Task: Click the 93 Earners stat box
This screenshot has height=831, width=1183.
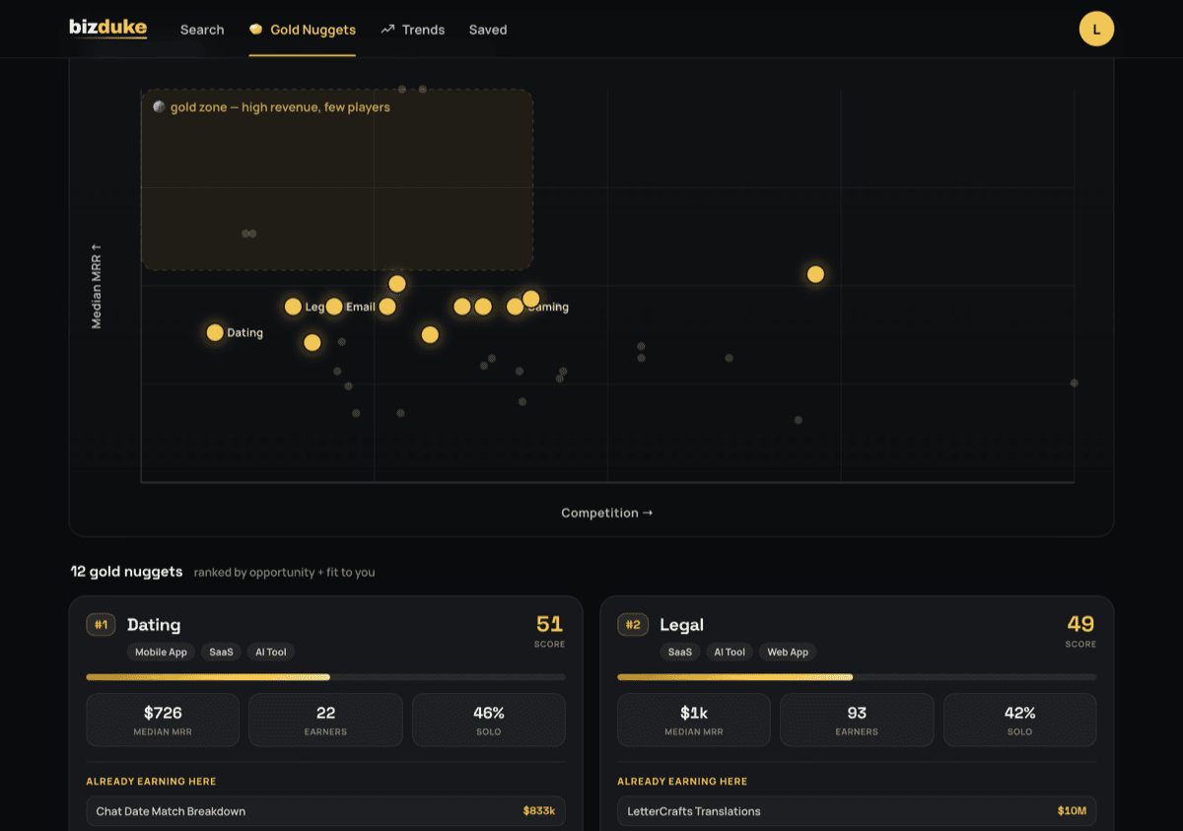Action: coord(857,720)
